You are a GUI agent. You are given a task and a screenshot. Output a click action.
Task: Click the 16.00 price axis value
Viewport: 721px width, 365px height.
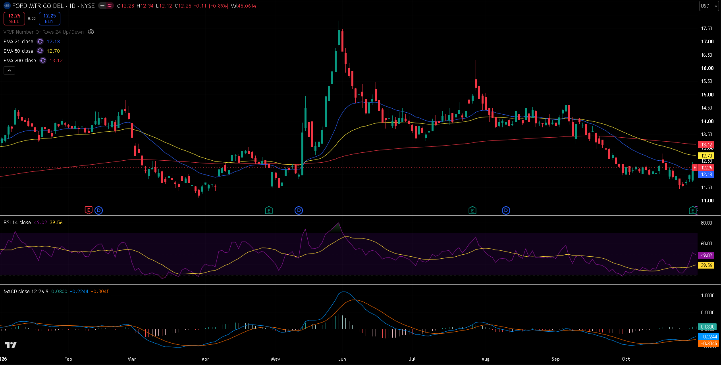pyautogui.click(x=707, y=68)
